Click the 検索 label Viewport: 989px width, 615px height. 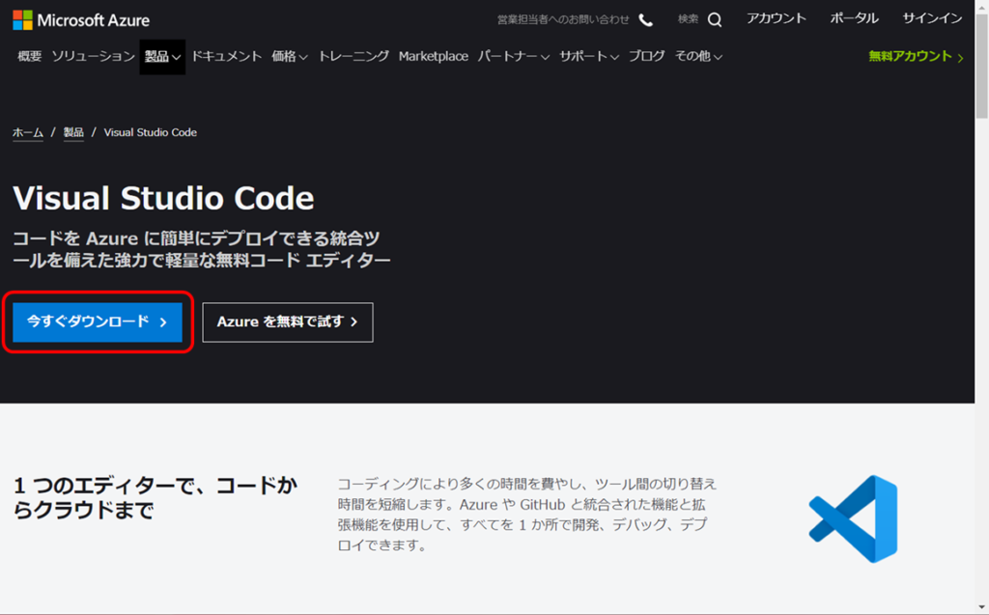(688, 19)
